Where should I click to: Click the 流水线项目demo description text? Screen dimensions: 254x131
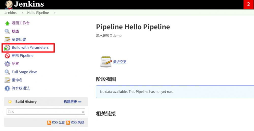(109, 36)
